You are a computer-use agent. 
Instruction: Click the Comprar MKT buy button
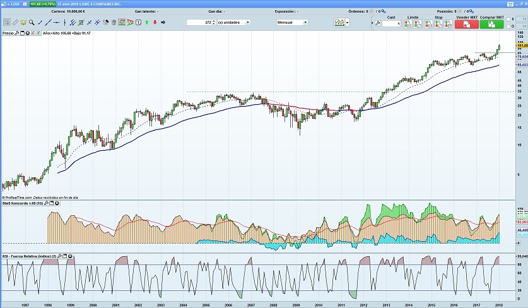pyautogui.click(x=491, y=24)
